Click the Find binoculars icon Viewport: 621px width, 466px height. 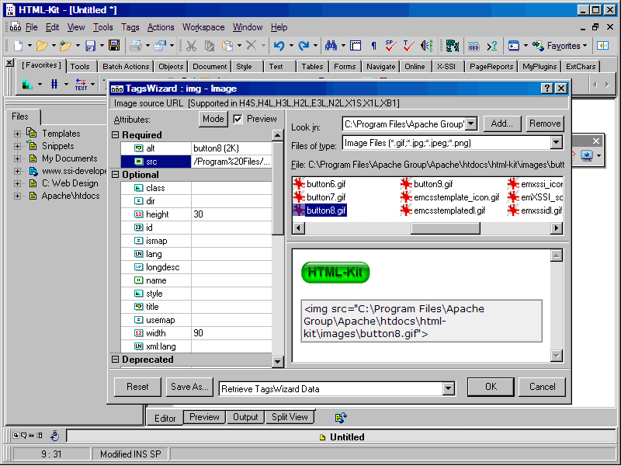coord(331,46)
